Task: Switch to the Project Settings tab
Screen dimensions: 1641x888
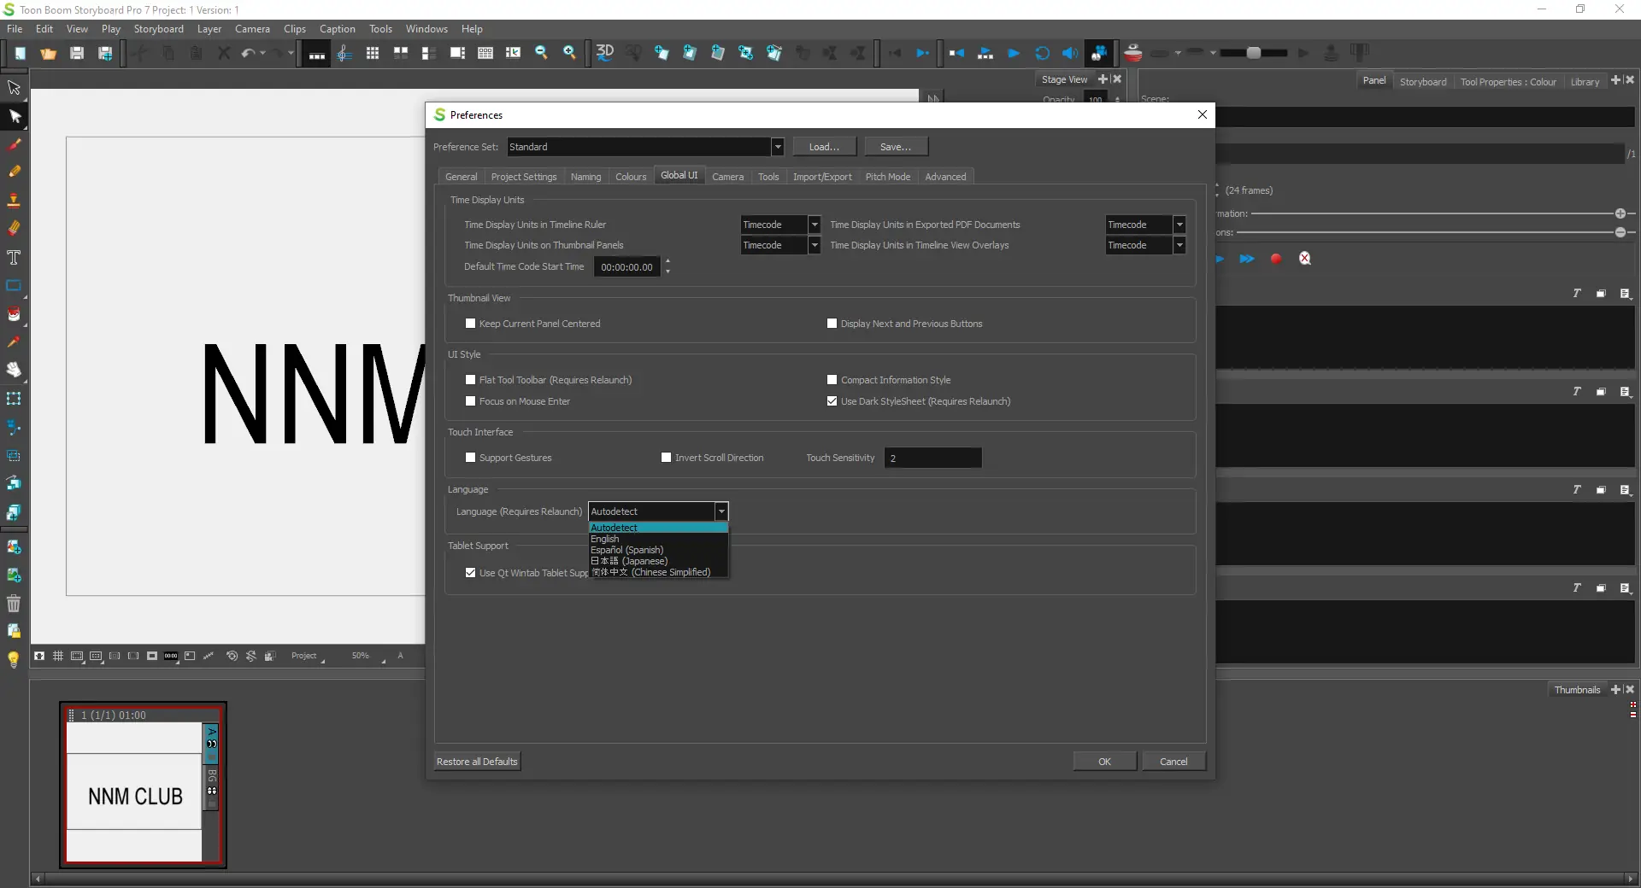Action: point(524,177)
